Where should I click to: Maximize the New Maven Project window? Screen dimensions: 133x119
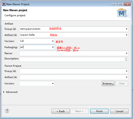(121, 4)
